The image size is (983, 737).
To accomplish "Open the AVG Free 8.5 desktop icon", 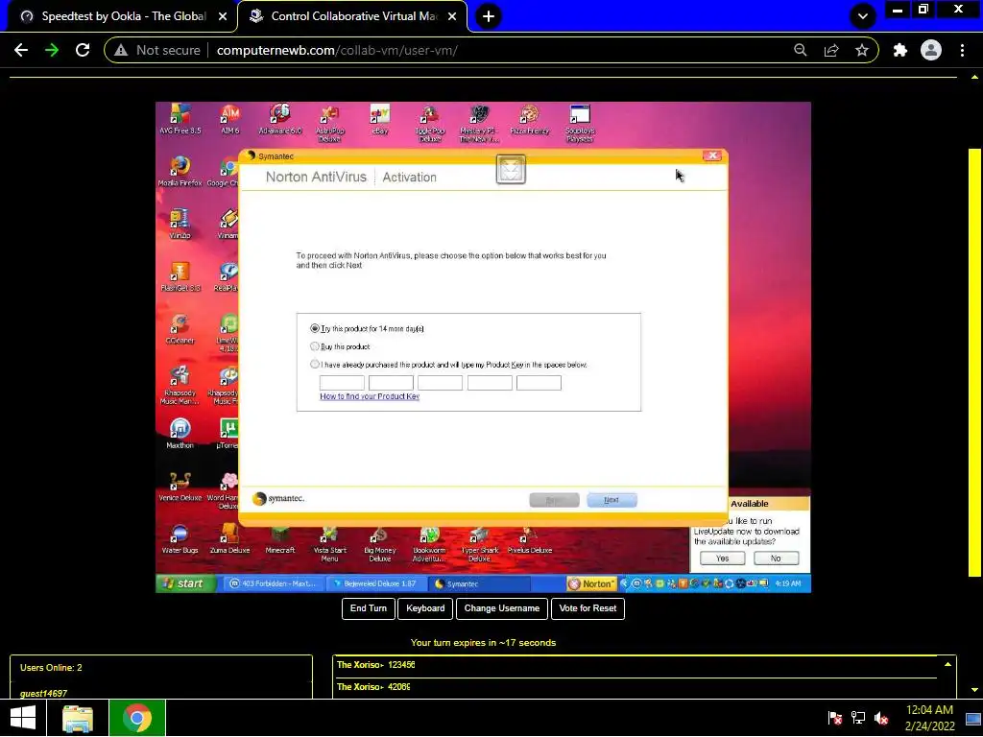I will [x=180, y=119].
